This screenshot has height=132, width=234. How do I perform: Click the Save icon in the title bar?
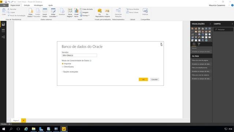(x=6, y=2)
